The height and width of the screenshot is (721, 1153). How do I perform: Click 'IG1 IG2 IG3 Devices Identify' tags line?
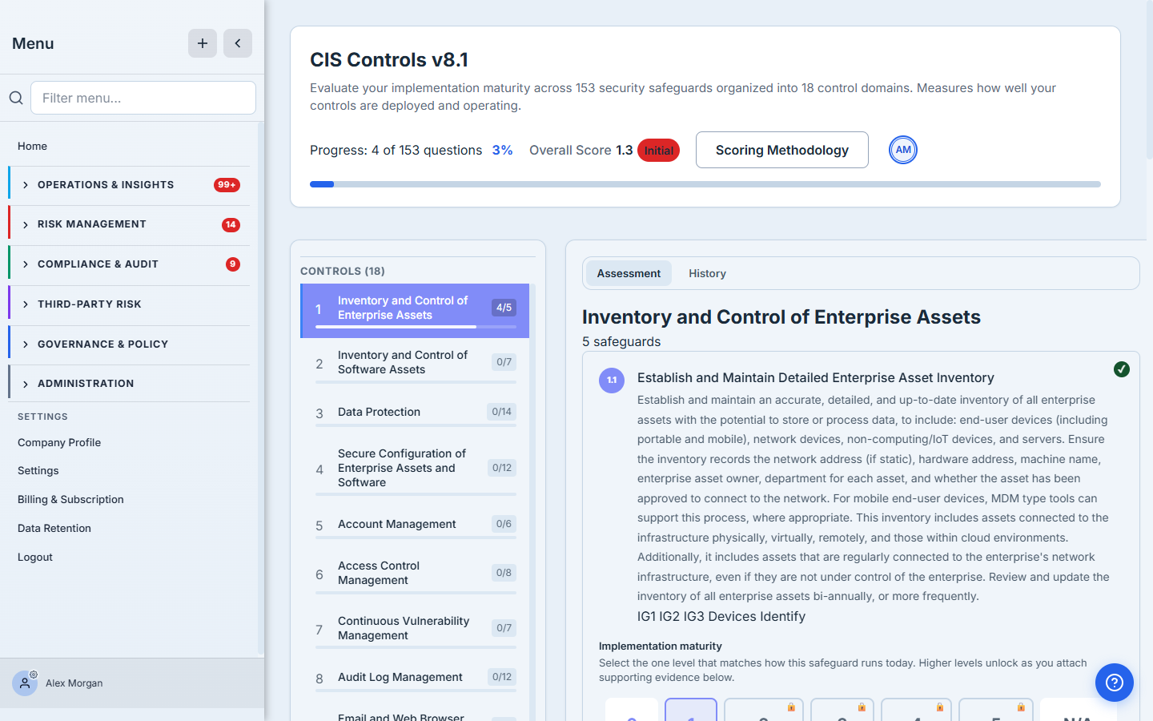click(x=721, y=616)
